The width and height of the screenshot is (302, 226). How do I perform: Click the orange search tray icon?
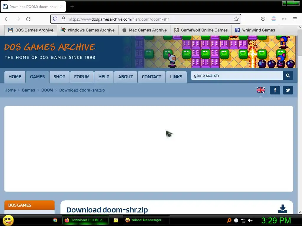pyautogui.click(x=229, y=220)
